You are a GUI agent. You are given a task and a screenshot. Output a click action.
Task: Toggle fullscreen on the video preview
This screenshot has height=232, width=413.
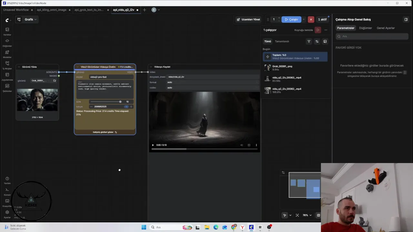click(249, 145)
